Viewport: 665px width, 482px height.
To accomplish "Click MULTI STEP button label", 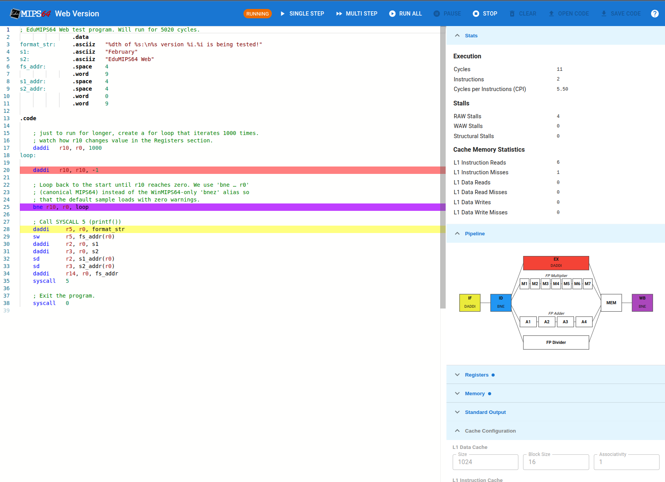I will pos(362,14).
